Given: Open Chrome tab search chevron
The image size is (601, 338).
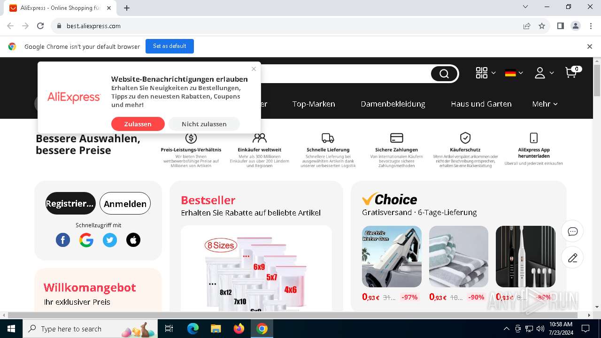Looking at the screenshot, I should [x=525, y=7].
